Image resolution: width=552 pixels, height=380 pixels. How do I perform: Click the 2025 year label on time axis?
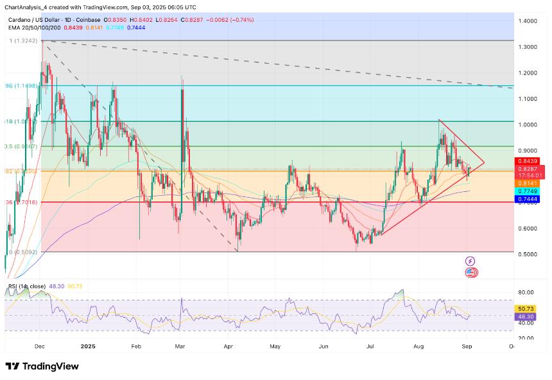tap(88, 346)
